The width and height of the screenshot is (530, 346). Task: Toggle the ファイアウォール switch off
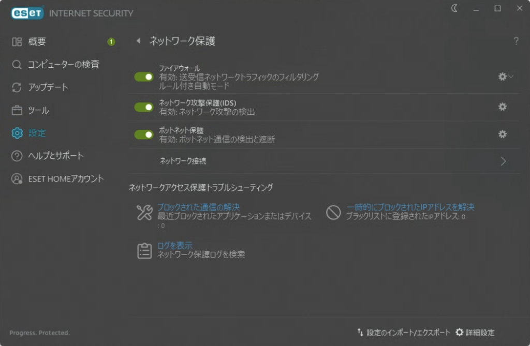(x=144, y=77)
